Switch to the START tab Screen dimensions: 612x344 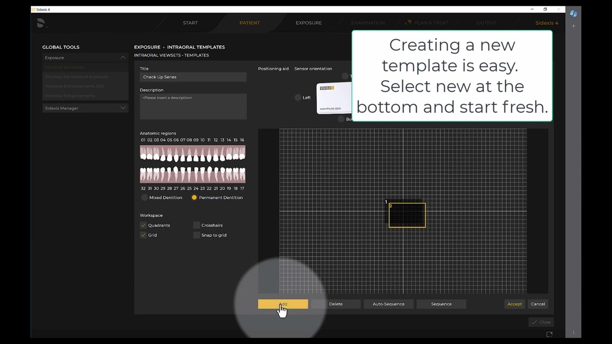point(190,23)
